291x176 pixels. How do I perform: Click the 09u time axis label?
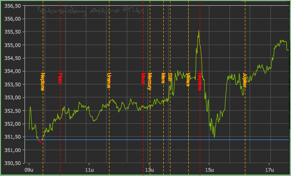(x=29, y=170)
